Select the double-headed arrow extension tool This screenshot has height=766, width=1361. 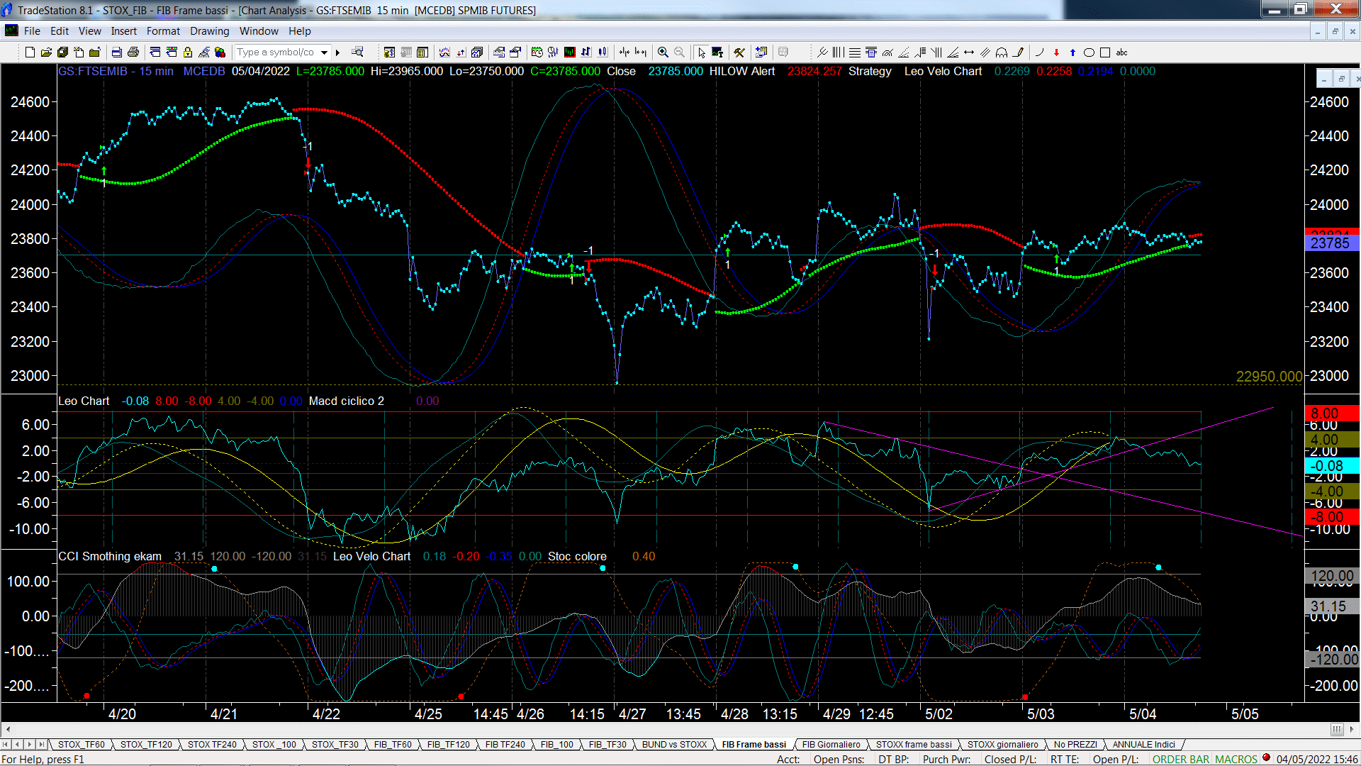coord(969,52)
